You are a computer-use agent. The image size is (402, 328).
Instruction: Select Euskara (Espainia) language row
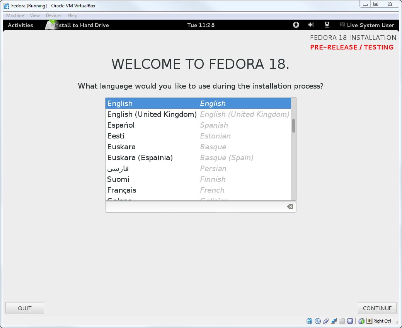(x=198, y=157)
